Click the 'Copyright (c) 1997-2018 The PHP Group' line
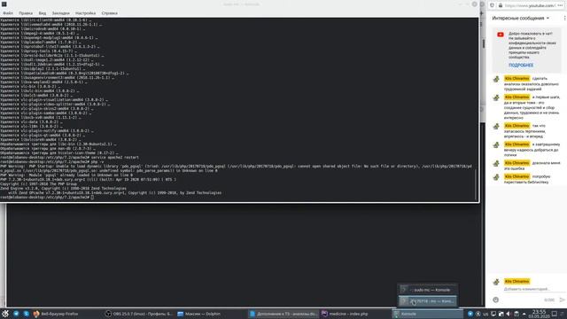Viewport: 567px width, 319px height. pos(38,183)
